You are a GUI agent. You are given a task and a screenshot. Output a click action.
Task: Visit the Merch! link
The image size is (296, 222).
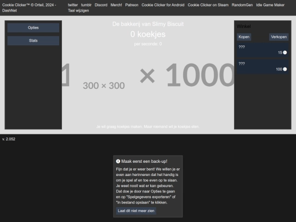[116, 5]
